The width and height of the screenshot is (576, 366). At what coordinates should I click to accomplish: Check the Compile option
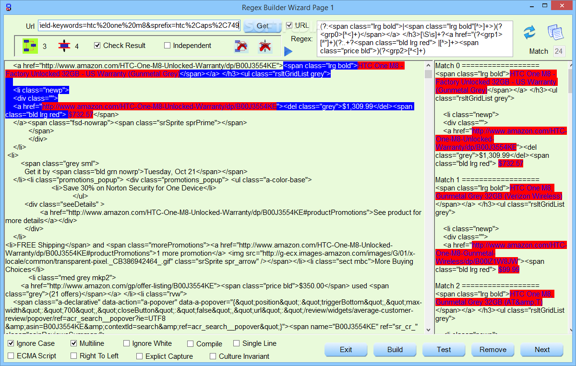point(191,344)
